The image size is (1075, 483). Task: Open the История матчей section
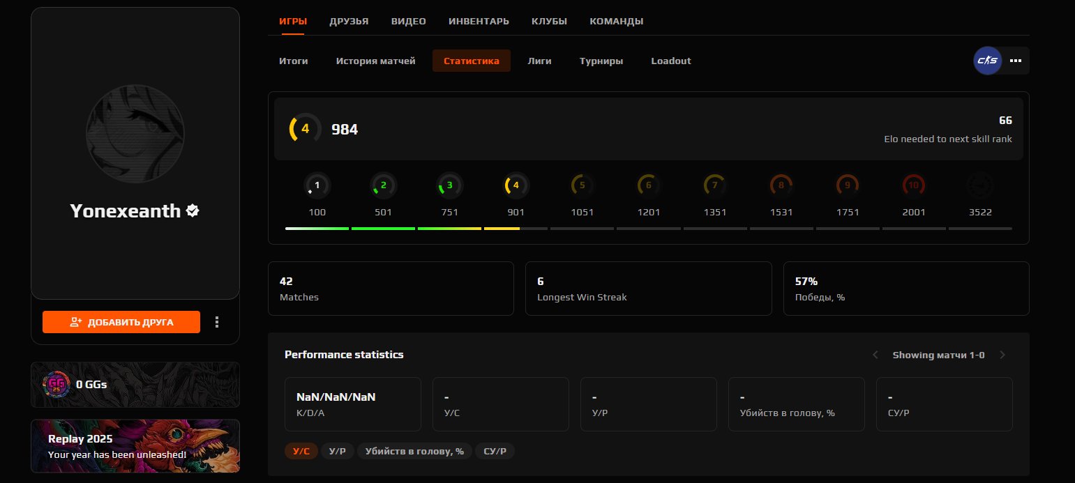pyautogui.click(x=375, y=61)
